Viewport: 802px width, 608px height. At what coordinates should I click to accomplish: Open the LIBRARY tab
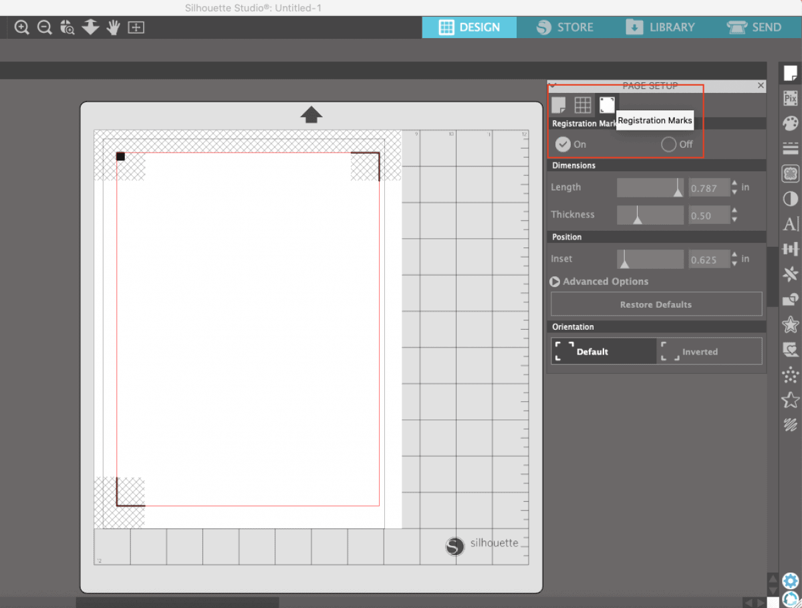(x=661, y=27)
